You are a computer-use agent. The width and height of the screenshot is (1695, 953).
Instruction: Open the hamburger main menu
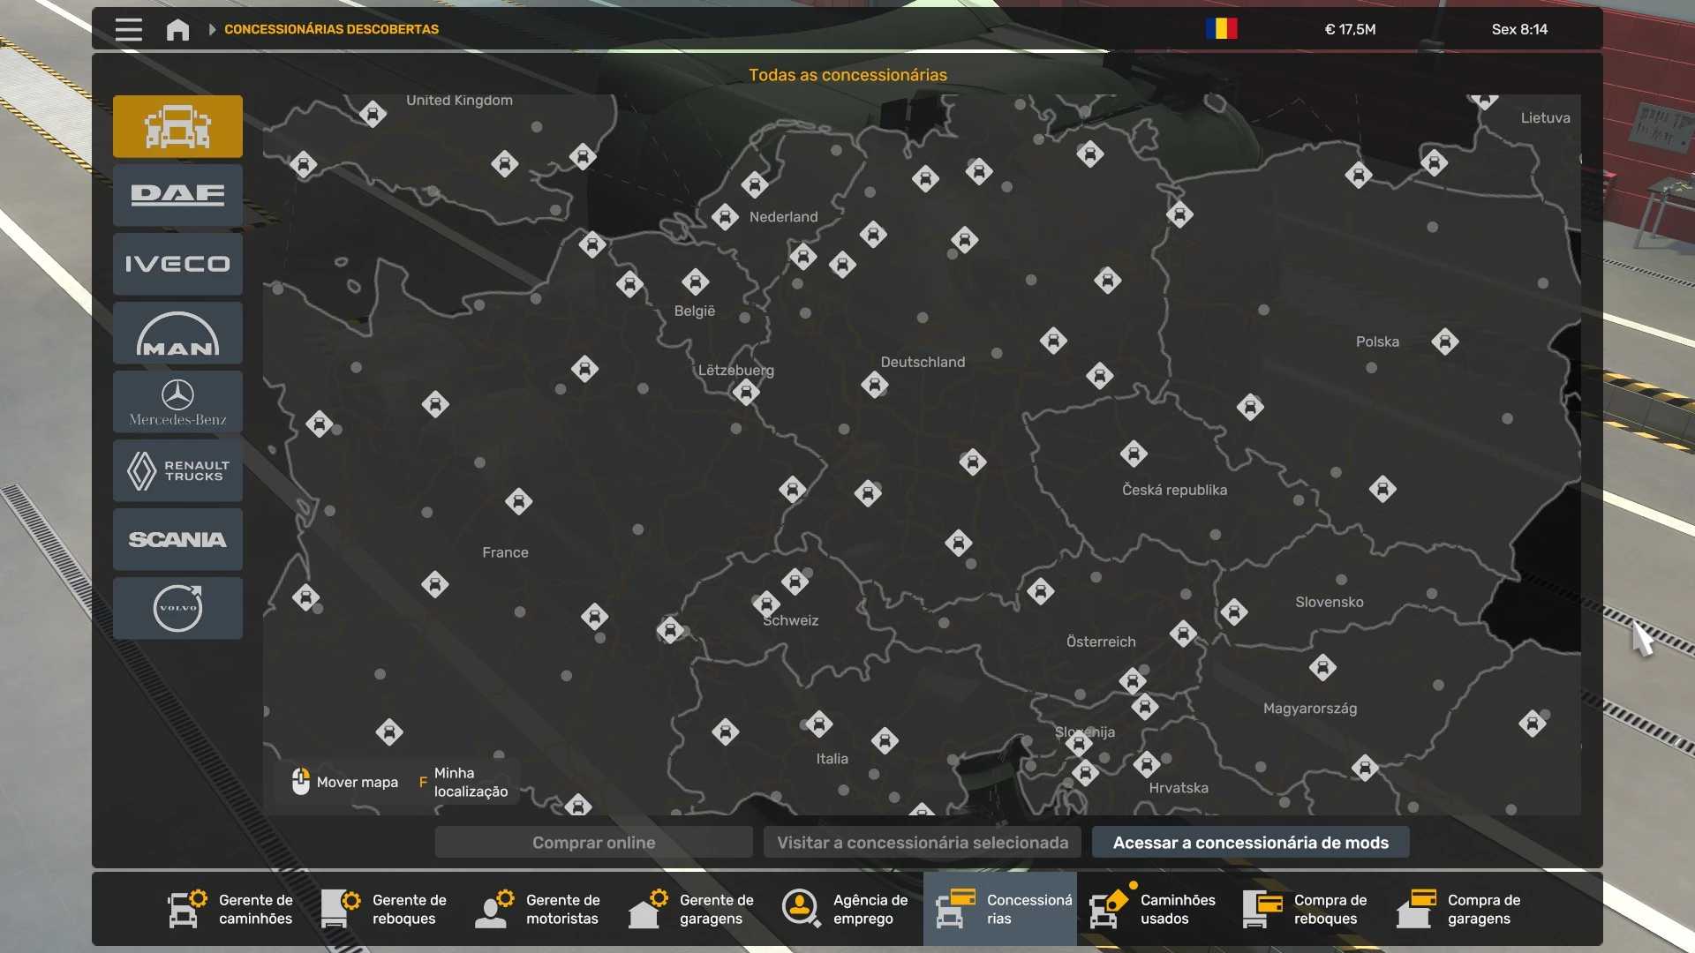click(128, 29)
